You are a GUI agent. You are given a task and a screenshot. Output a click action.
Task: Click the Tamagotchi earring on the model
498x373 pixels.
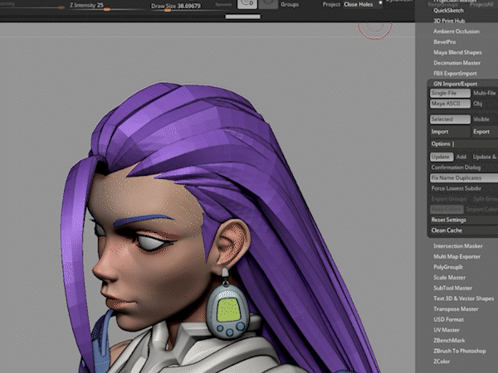pos(227,309)
